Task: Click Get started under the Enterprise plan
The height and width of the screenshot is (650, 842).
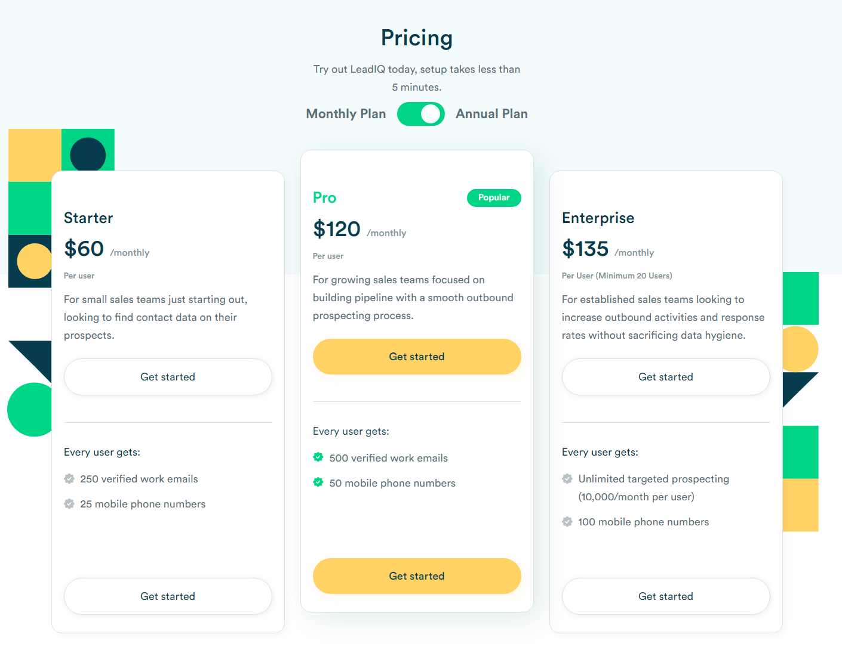Action: (x=665, y=376)
